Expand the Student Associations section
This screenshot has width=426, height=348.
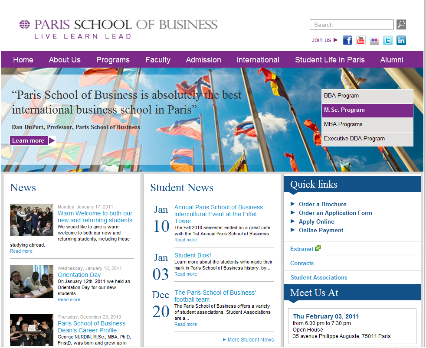coord(319,277)
